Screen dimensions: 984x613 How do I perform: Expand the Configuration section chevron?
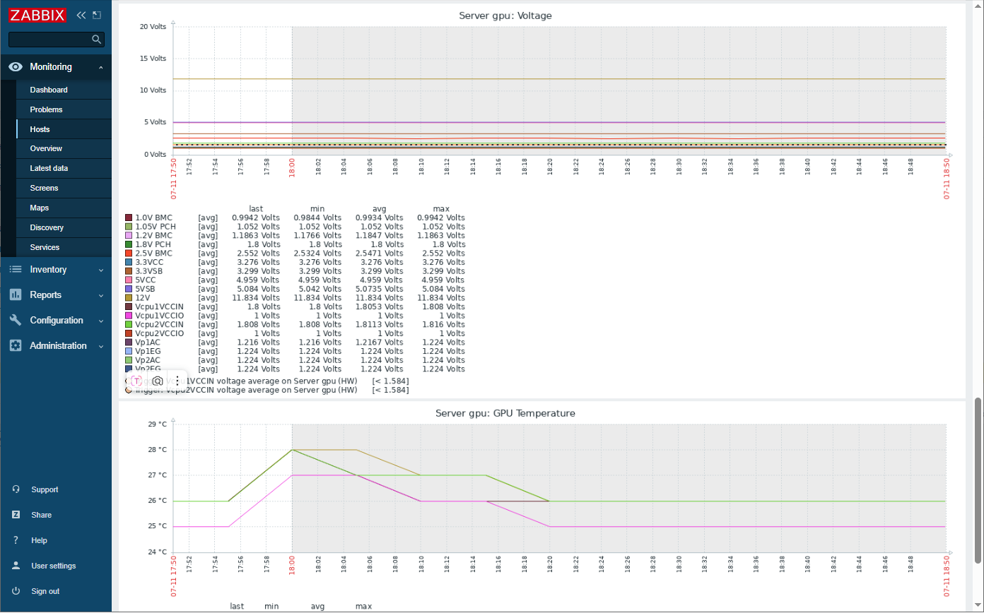[101, 321]
